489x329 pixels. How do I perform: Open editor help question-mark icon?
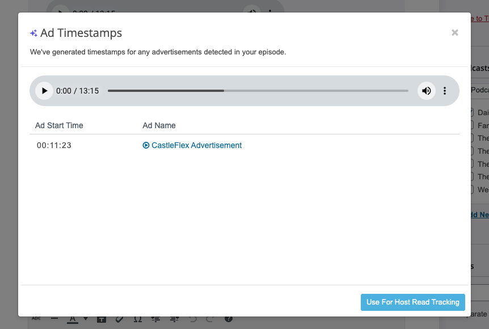[229, 319]
